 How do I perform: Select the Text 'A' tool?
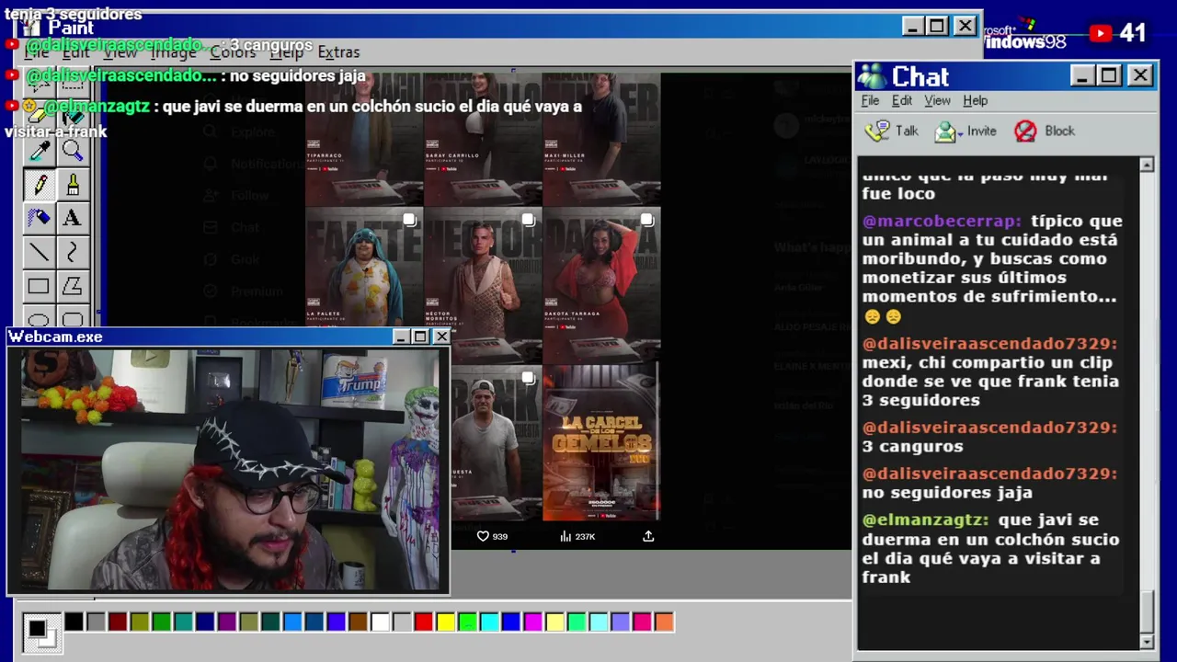[x=73, y=218]
